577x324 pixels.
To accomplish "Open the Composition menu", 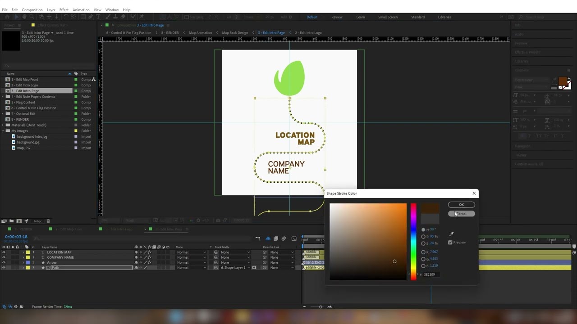I will pyautogui.click(x=32, y=10).
